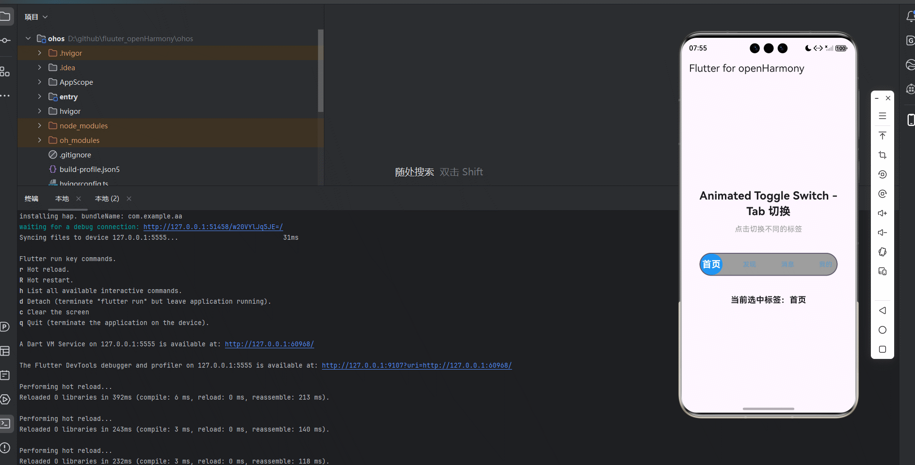
Task: Click the 'Flutter run key commands.' line
Action: point(68,259)
